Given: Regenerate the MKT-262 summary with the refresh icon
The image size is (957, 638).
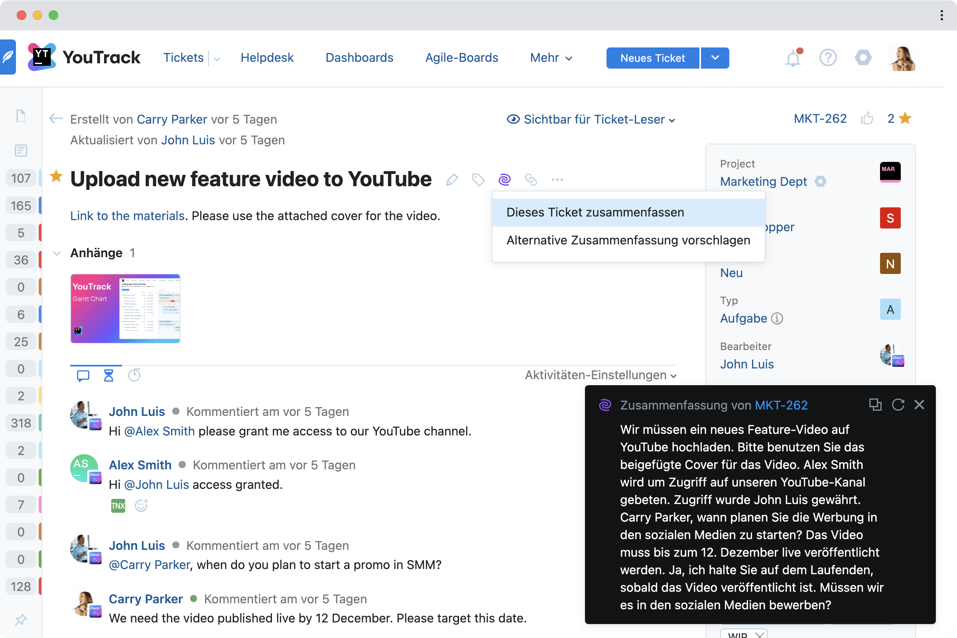Looking at the screenshot, I should [898, 404].
